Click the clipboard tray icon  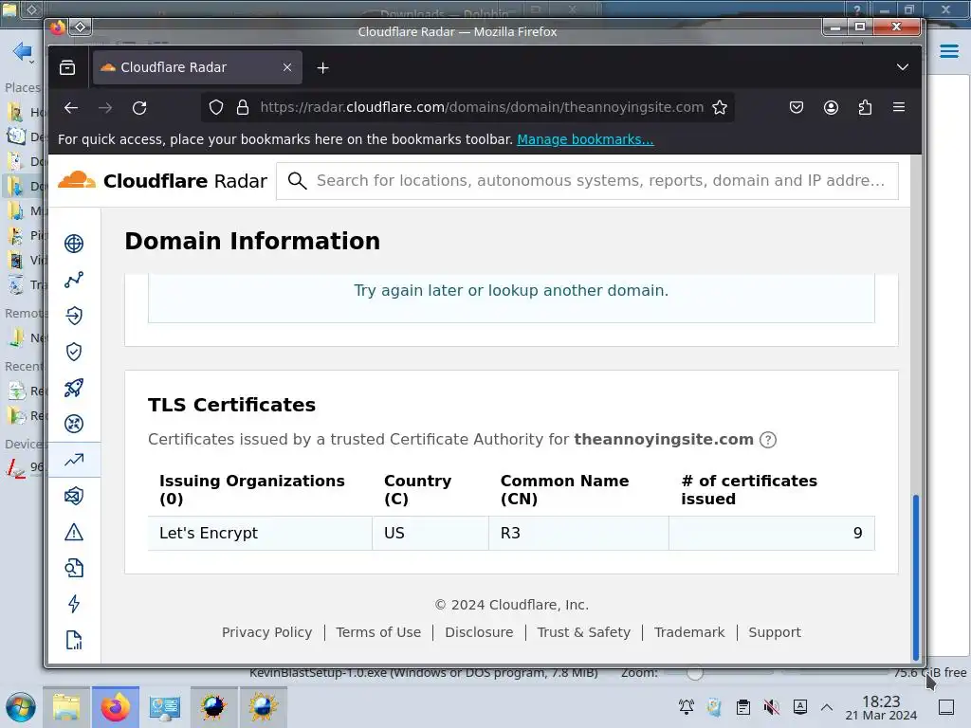pos(743,707)
